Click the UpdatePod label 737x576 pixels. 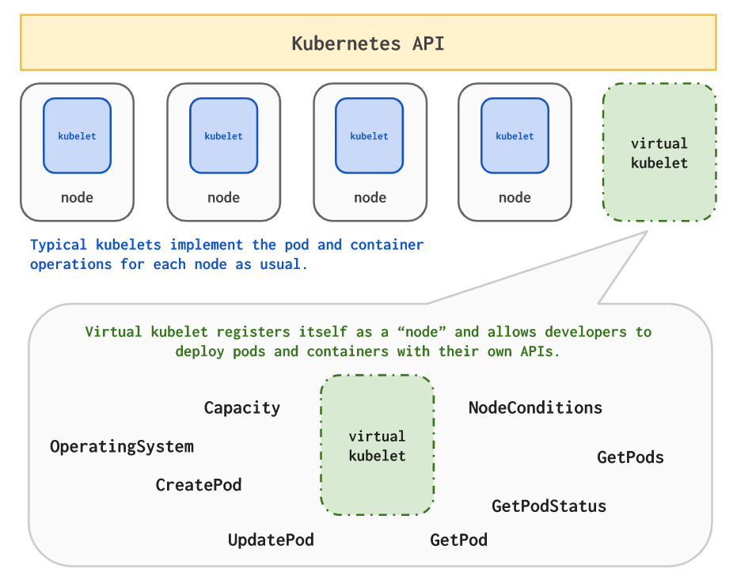(271, 540)
